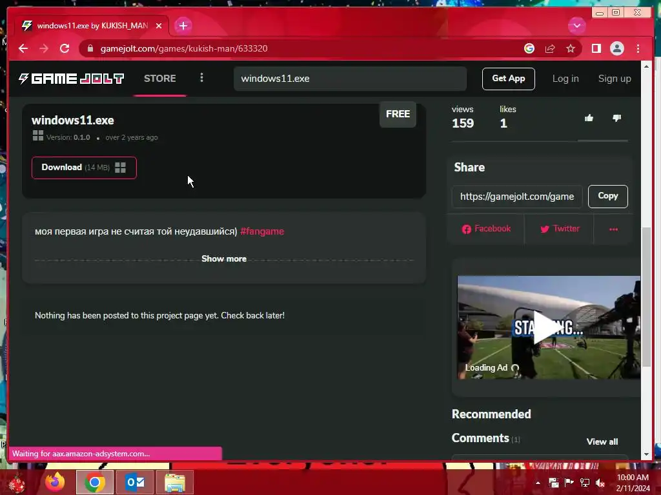
Task: Open the Chrome profile avatar
Action: click(x=616, y=48)
